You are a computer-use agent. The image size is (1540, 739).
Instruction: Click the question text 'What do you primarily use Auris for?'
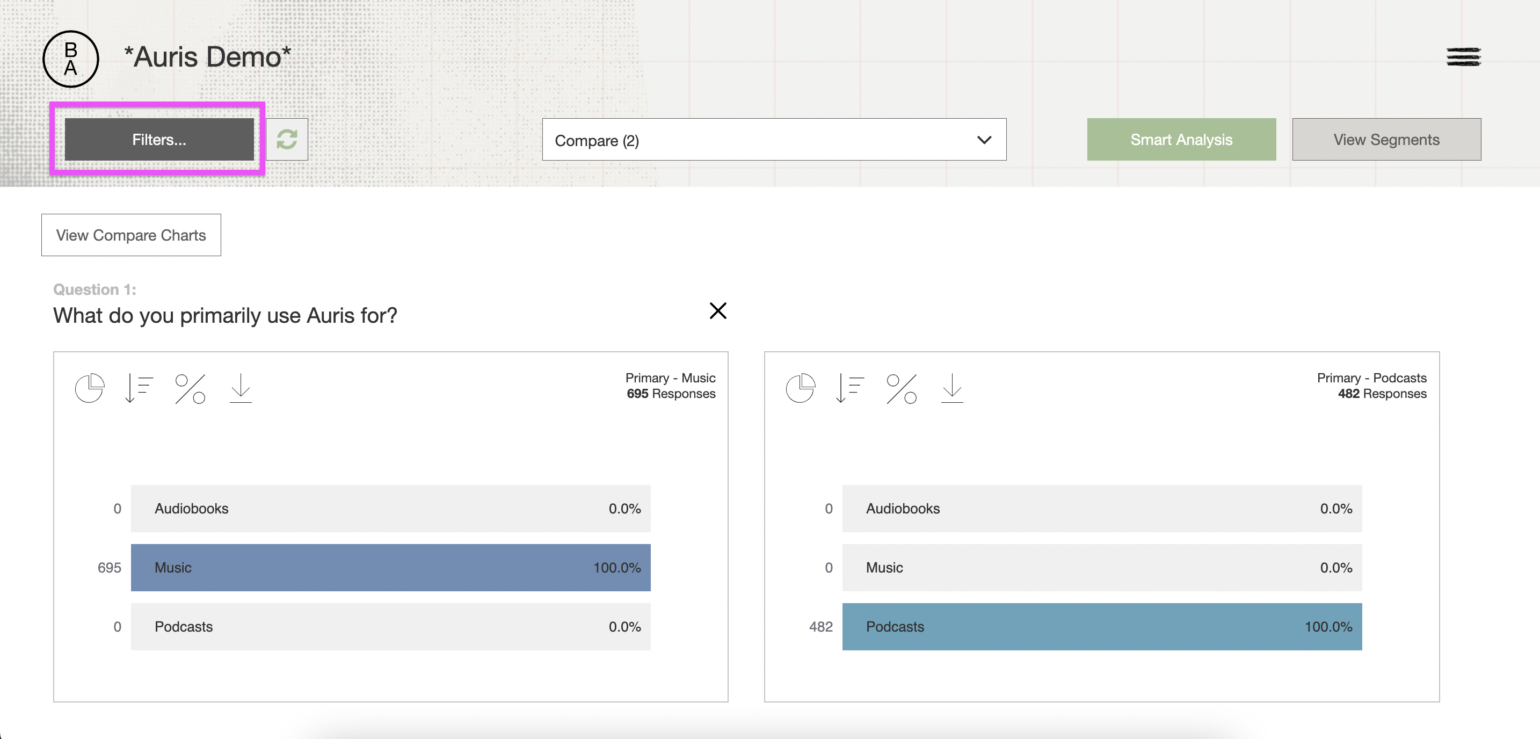(x=225, y=315)
